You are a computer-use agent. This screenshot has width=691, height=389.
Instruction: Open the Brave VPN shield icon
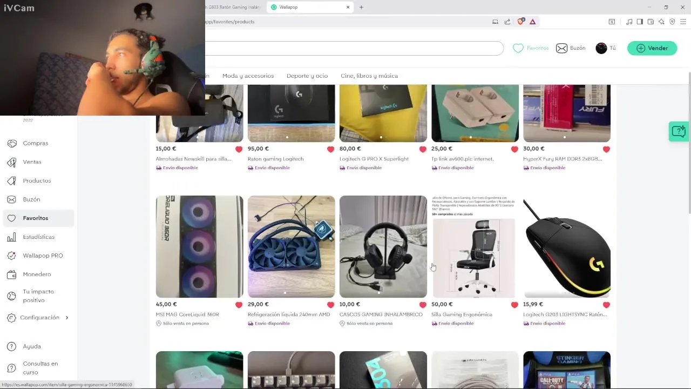(672, 22)
